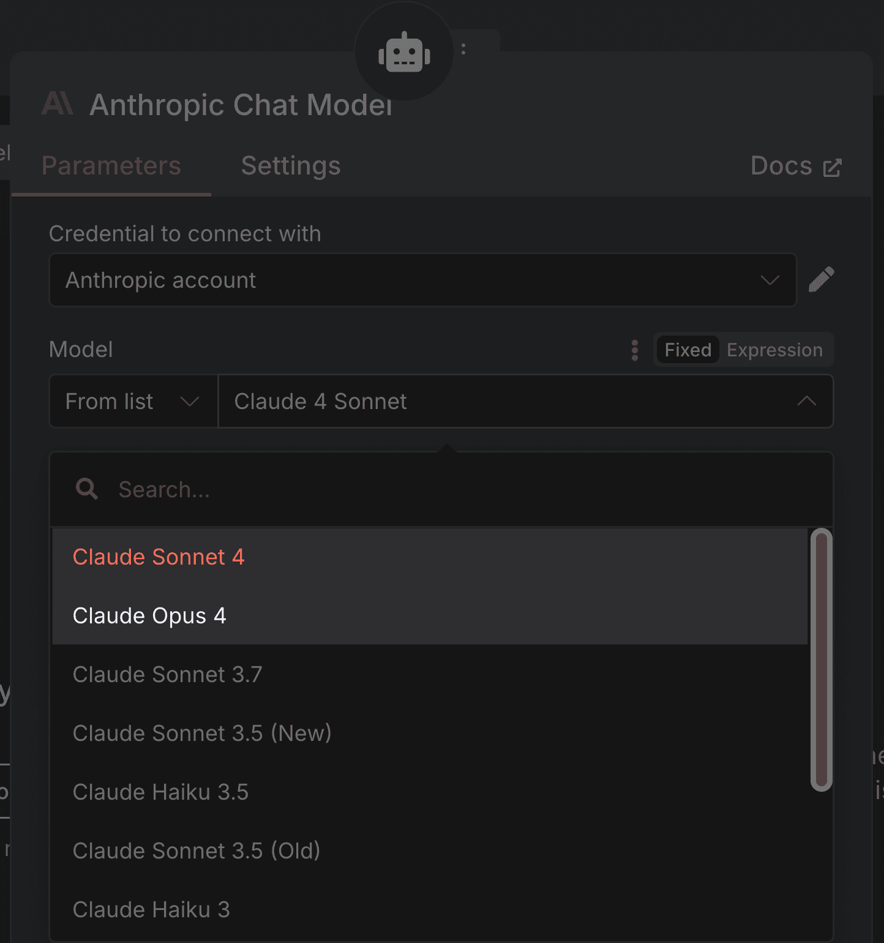Open the node options three-dot menu
884x943 pixels.
coord(463,48)
